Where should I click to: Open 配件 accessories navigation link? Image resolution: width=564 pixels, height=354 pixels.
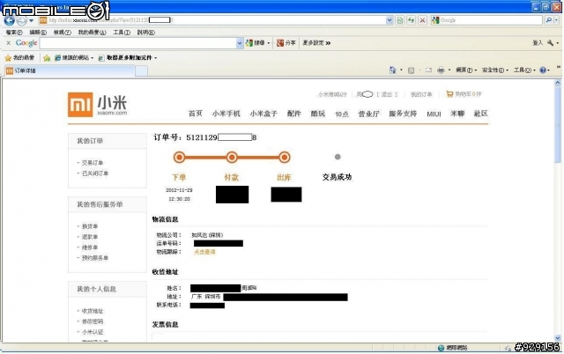click(x=293, y=114)
